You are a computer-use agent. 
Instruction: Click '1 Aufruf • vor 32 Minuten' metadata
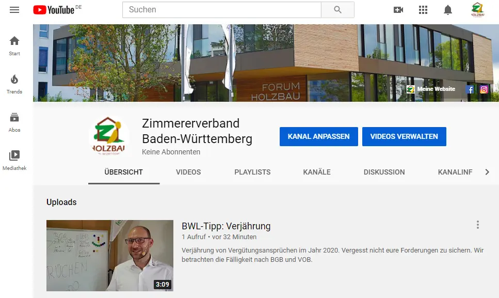coord(219,237)
